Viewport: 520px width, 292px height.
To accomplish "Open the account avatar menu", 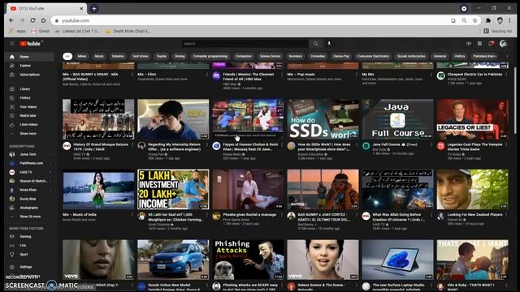I will pos(503,43).
